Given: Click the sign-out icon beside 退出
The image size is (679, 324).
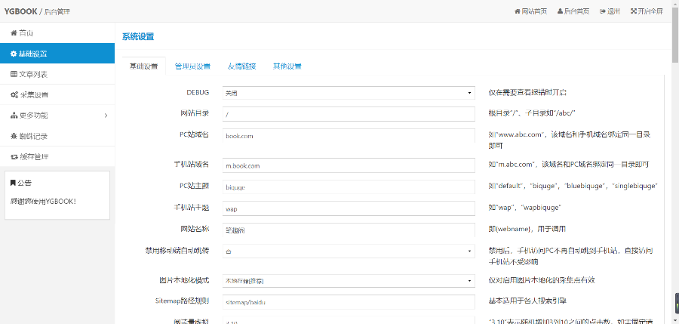Looking at the screenshot, I should pyautogui.click(x=602, y=12).
